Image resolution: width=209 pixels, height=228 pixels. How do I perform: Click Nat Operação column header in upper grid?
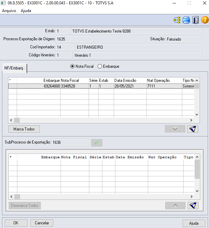coord(164,80)
